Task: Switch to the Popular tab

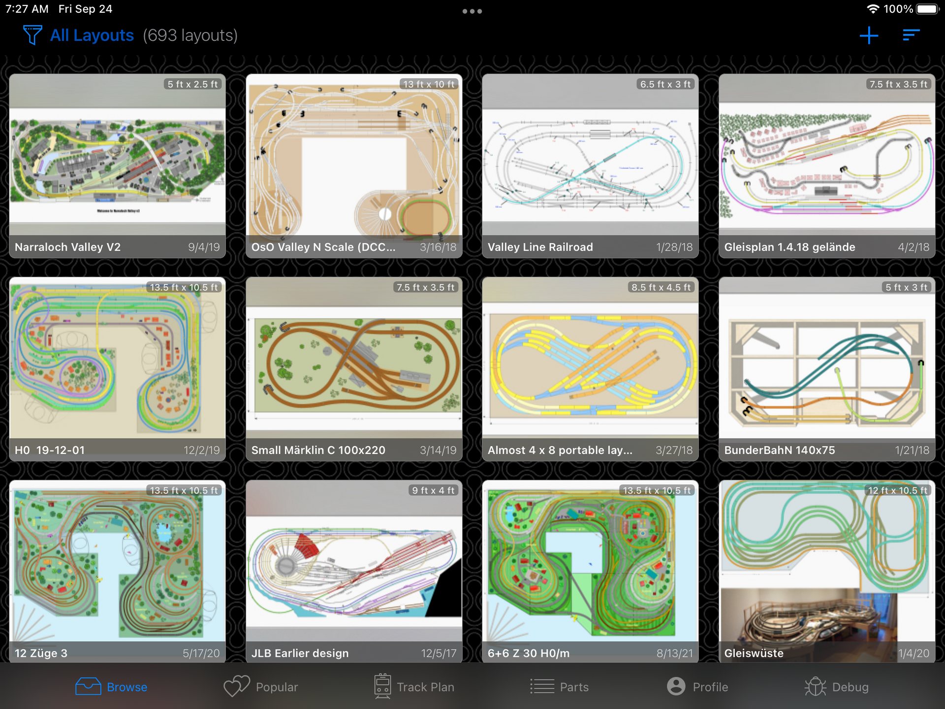Action: (x=261, y=686)
